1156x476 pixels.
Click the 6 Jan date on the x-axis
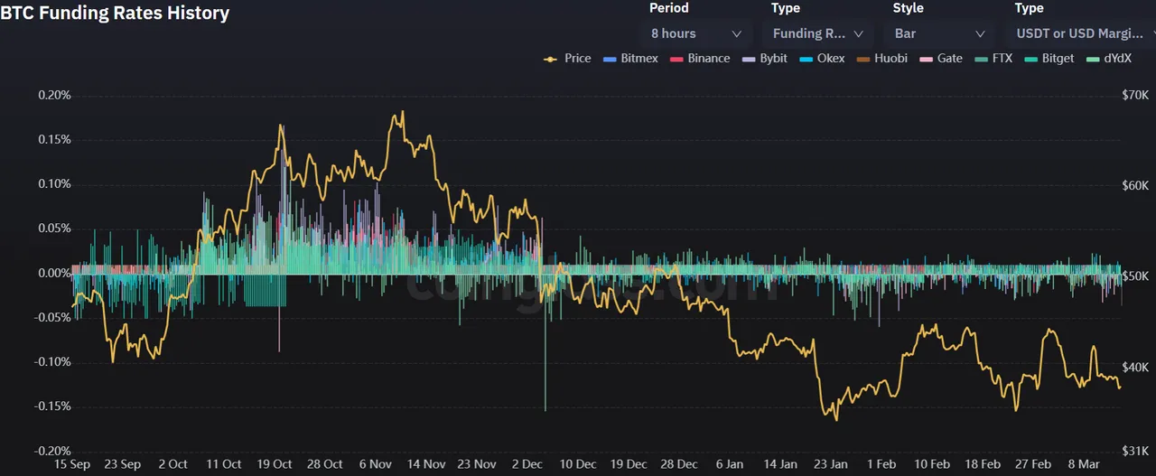(730, 464)
